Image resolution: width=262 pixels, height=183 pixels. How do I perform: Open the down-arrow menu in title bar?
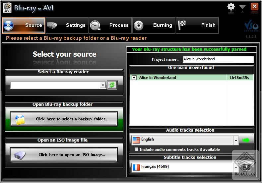[242, 7]
